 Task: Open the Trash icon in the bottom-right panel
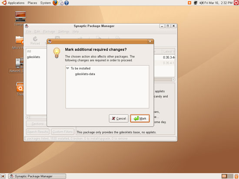pyautogui.click(x=236, y=176)
